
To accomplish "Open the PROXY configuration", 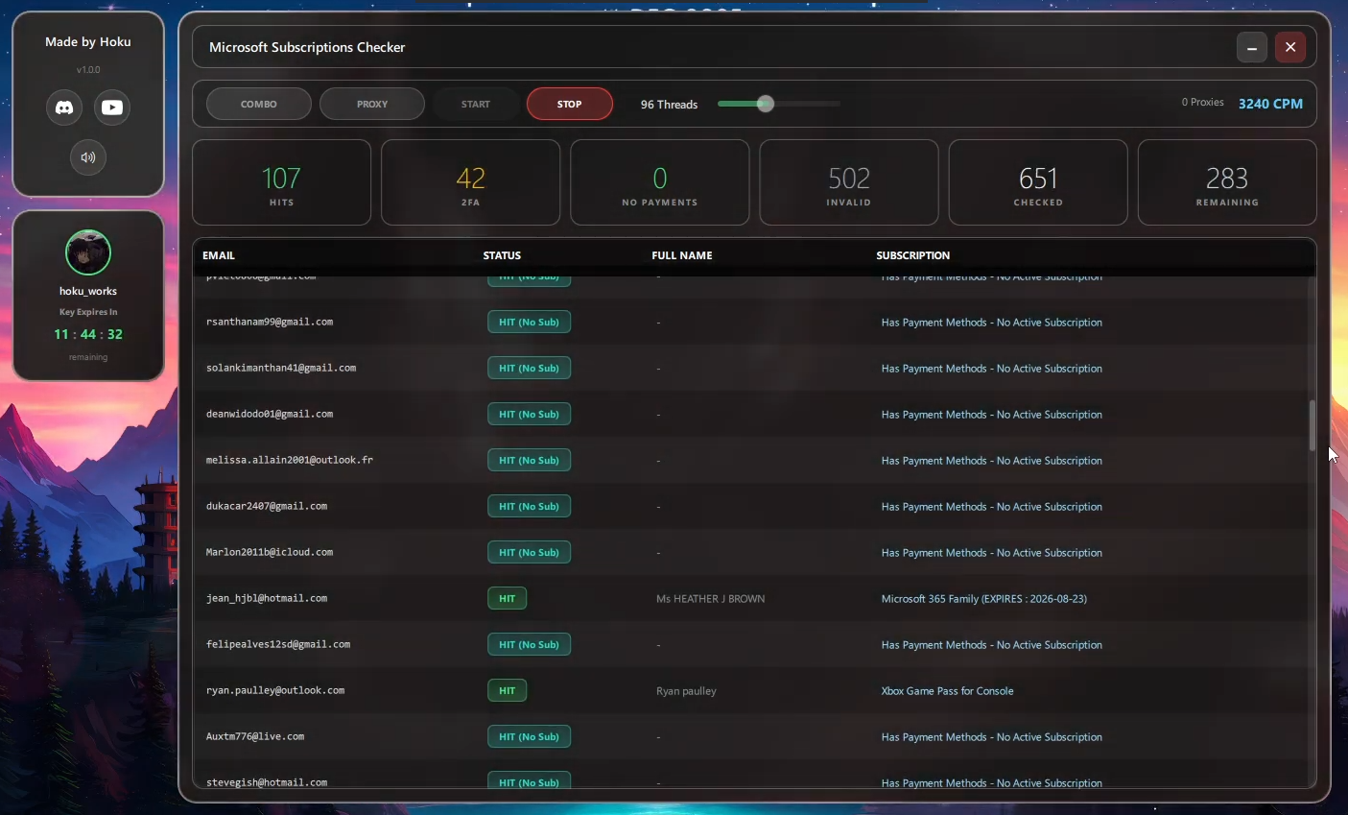I will (x=371, y=104).
